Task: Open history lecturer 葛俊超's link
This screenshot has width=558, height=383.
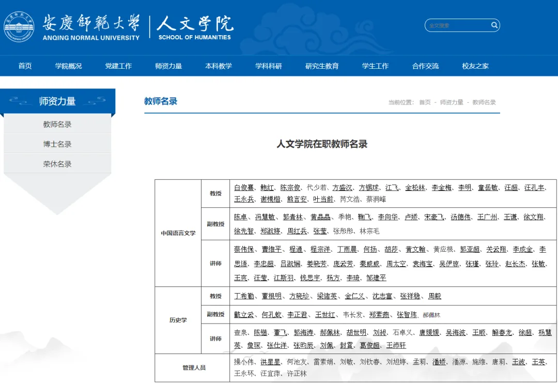Action: [x=369, y=345]
